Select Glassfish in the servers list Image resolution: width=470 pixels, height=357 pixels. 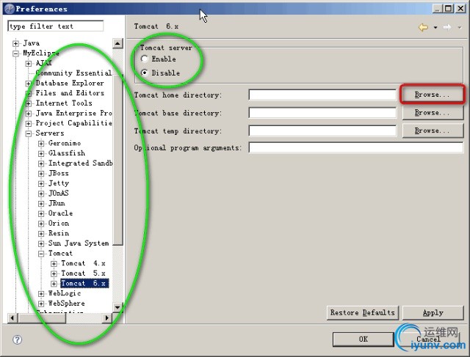pos(67,153)
